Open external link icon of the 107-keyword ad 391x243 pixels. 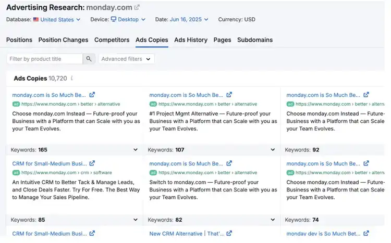point(229,95)
